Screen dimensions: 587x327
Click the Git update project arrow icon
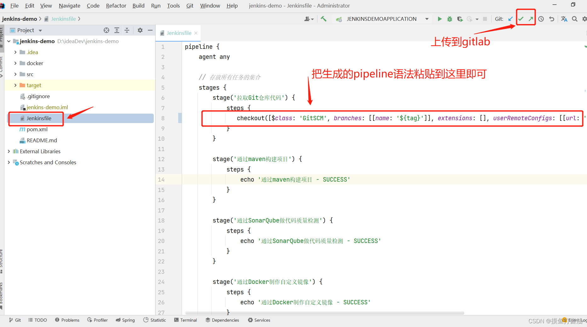point(510,19)
